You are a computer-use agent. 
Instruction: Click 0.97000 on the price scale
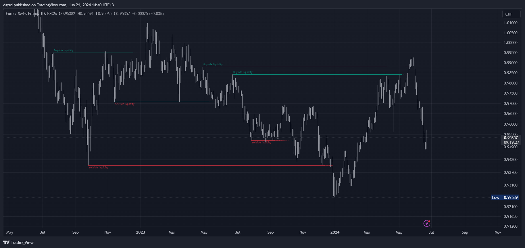pyautogui.click(x=511, y=103)
